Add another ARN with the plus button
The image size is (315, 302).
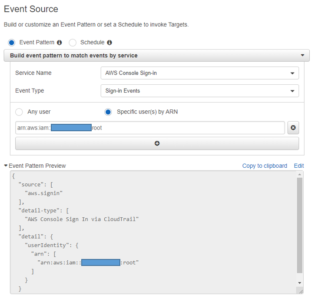click(x=157, y=143)
